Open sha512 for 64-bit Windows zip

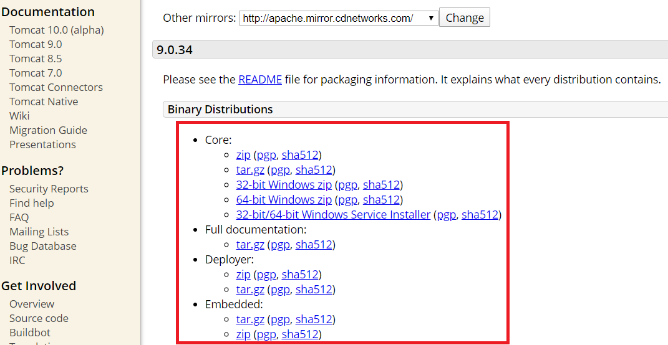point(381,199)
